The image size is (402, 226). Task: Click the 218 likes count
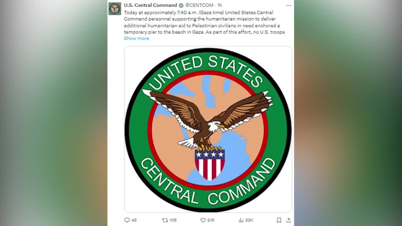211,220
